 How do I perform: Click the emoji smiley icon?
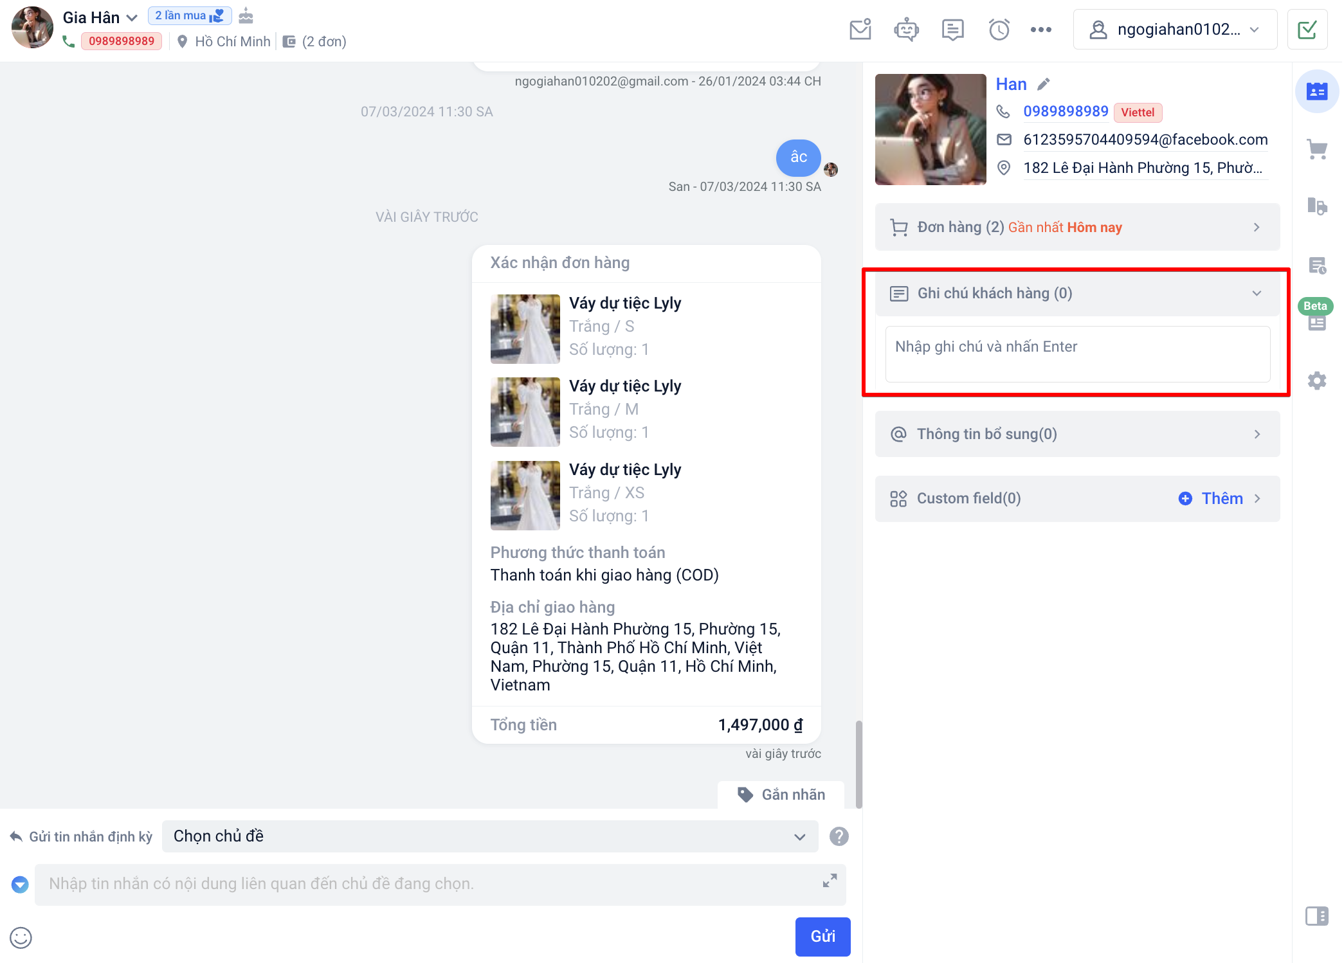[x=21, y=937]
